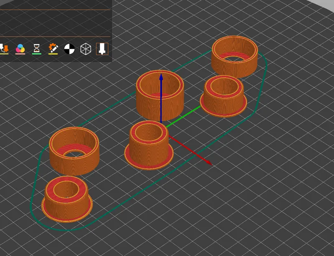Click the highlighted white down-arrow nozzle icon
This screenshot has width=334, height=256.
(102, 49)
